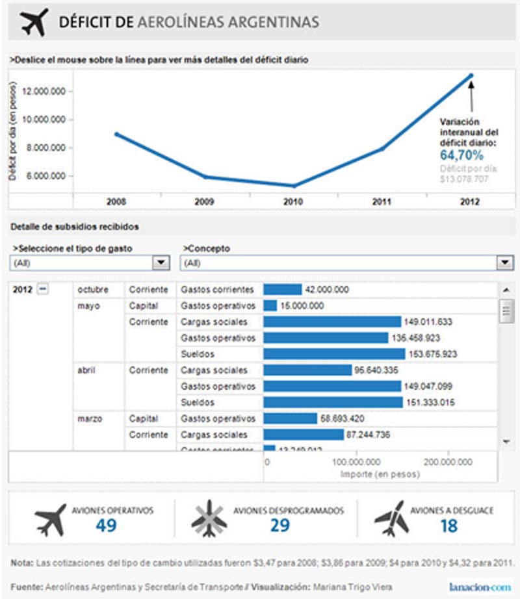Viewport: 520px width, 599px height.
Task: Click the 2012 peak point on the line
Action: click(471, 75)
